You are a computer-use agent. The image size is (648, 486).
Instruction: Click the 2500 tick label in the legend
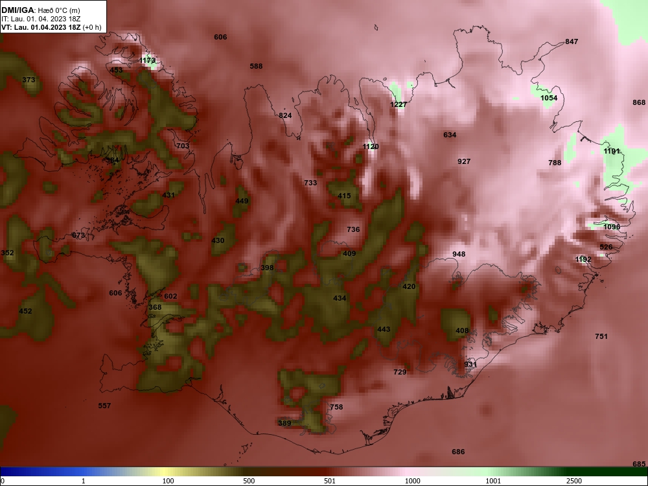pyautogui.click(x=574, y=481)
